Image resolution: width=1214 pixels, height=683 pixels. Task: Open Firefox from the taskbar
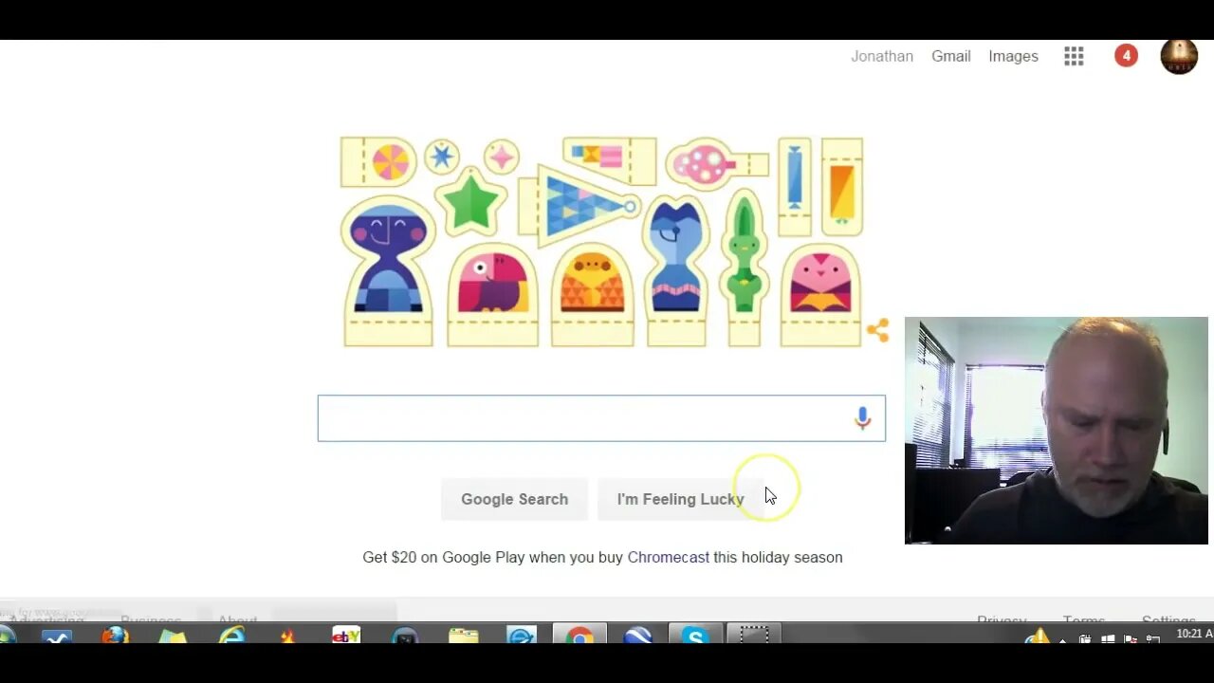[115, 636]
